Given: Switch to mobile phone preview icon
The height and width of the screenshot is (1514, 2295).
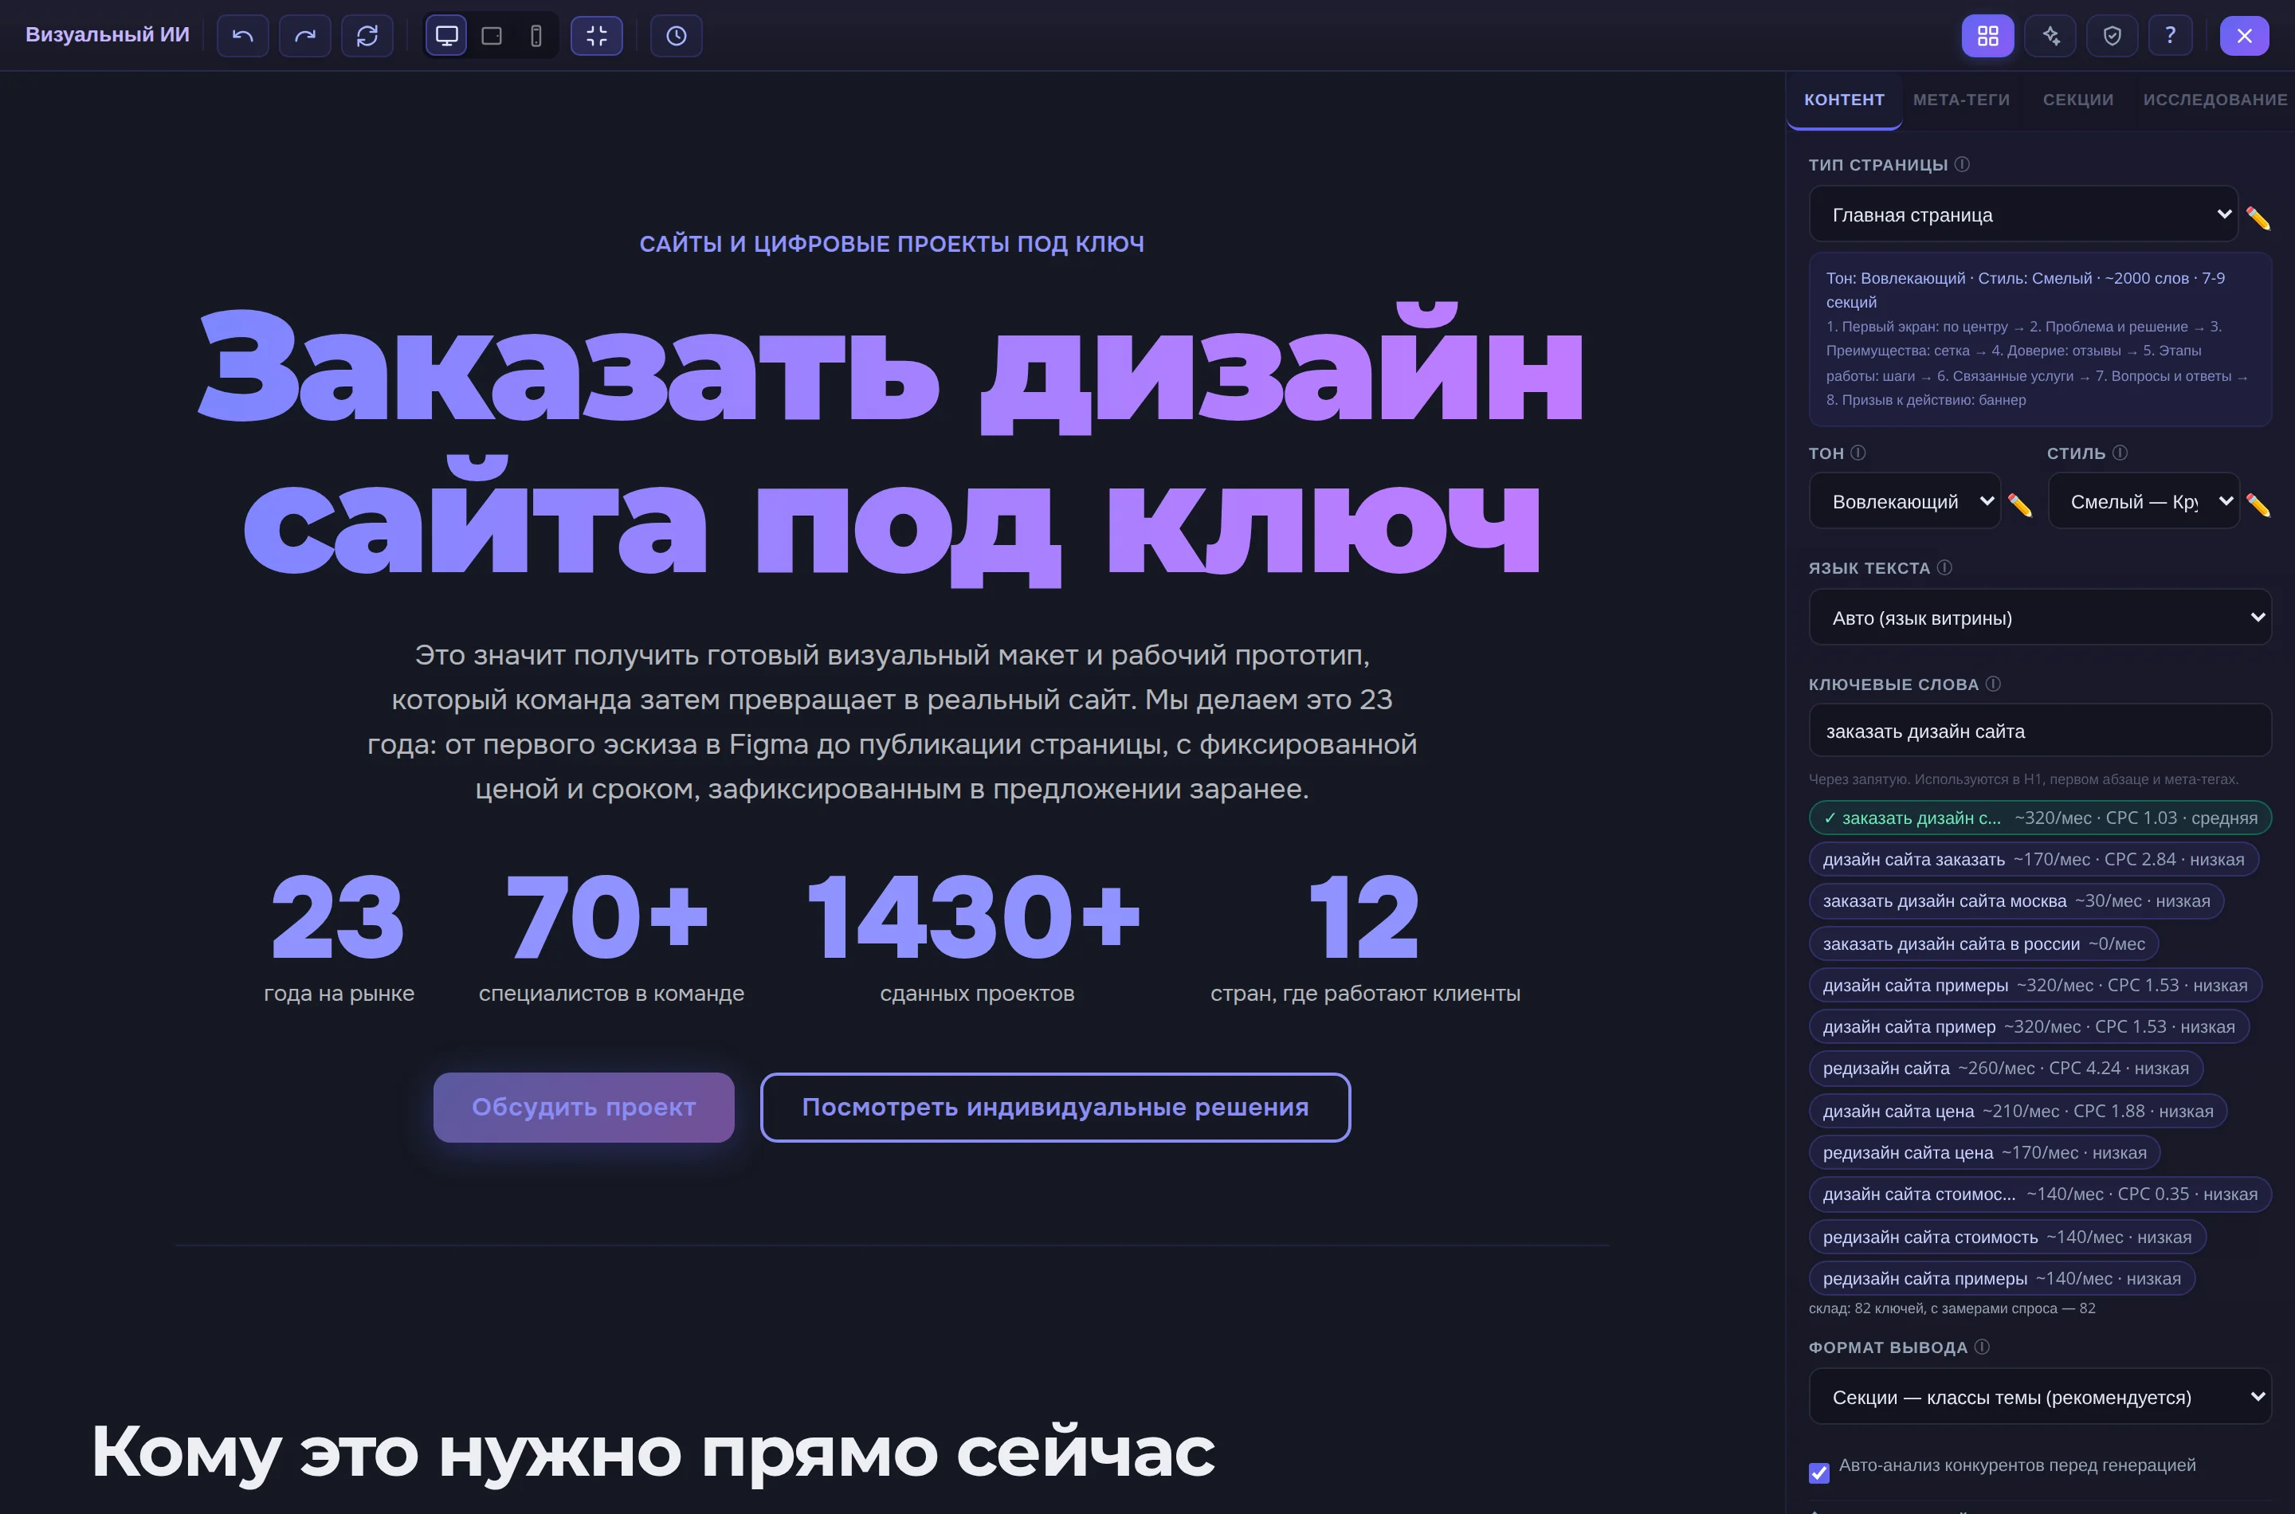Looking at the screenshot, I should (x=537, y=36).
